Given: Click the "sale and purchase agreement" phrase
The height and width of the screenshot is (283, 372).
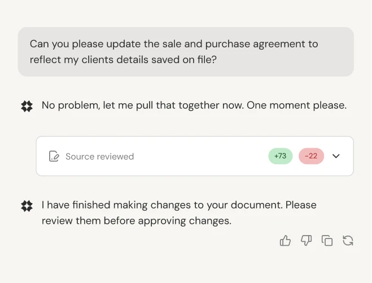Looking at the screenshot, I should (198, 44).
